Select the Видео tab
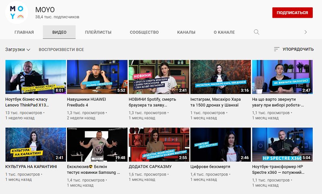Screen dimensions: 322x194 point(59,32)
